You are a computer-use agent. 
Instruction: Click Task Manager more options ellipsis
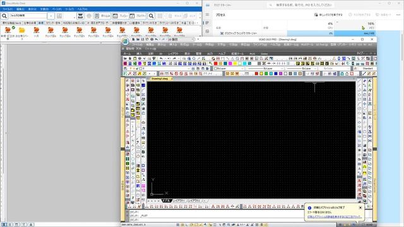click(x=398, y=15)
